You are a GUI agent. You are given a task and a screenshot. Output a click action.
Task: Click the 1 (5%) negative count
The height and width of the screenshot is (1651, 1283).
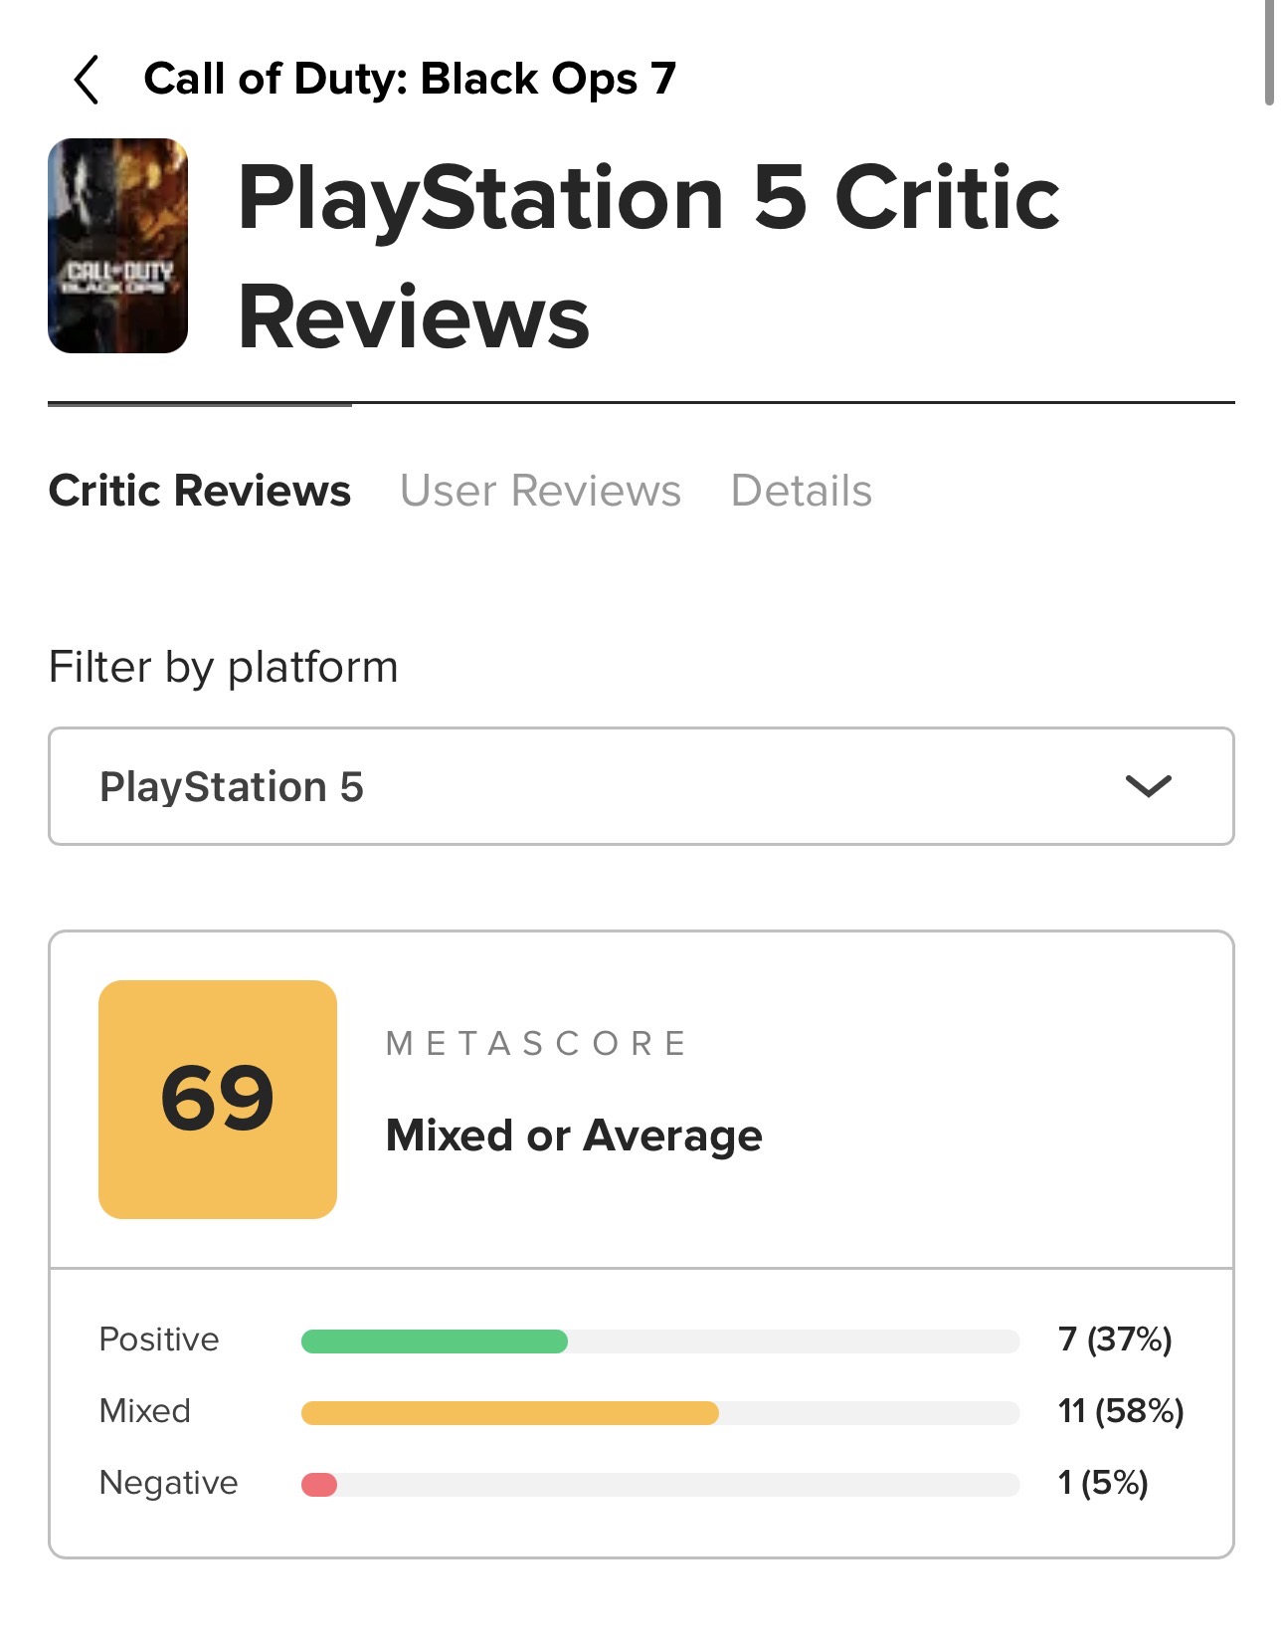point(1103,1483)
